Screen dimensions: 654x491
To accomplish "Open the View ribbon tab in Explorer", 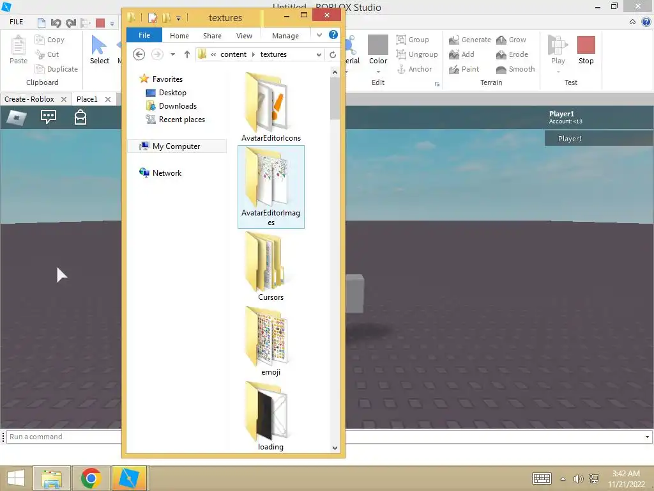I will coord(244,36).
